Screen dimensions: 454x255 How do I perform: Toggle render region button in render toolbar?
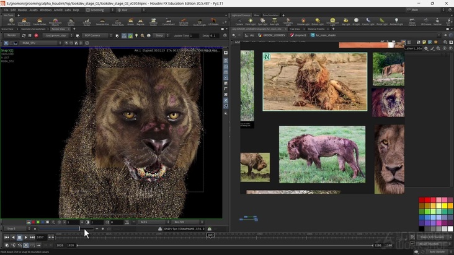[x=124, y=35]
